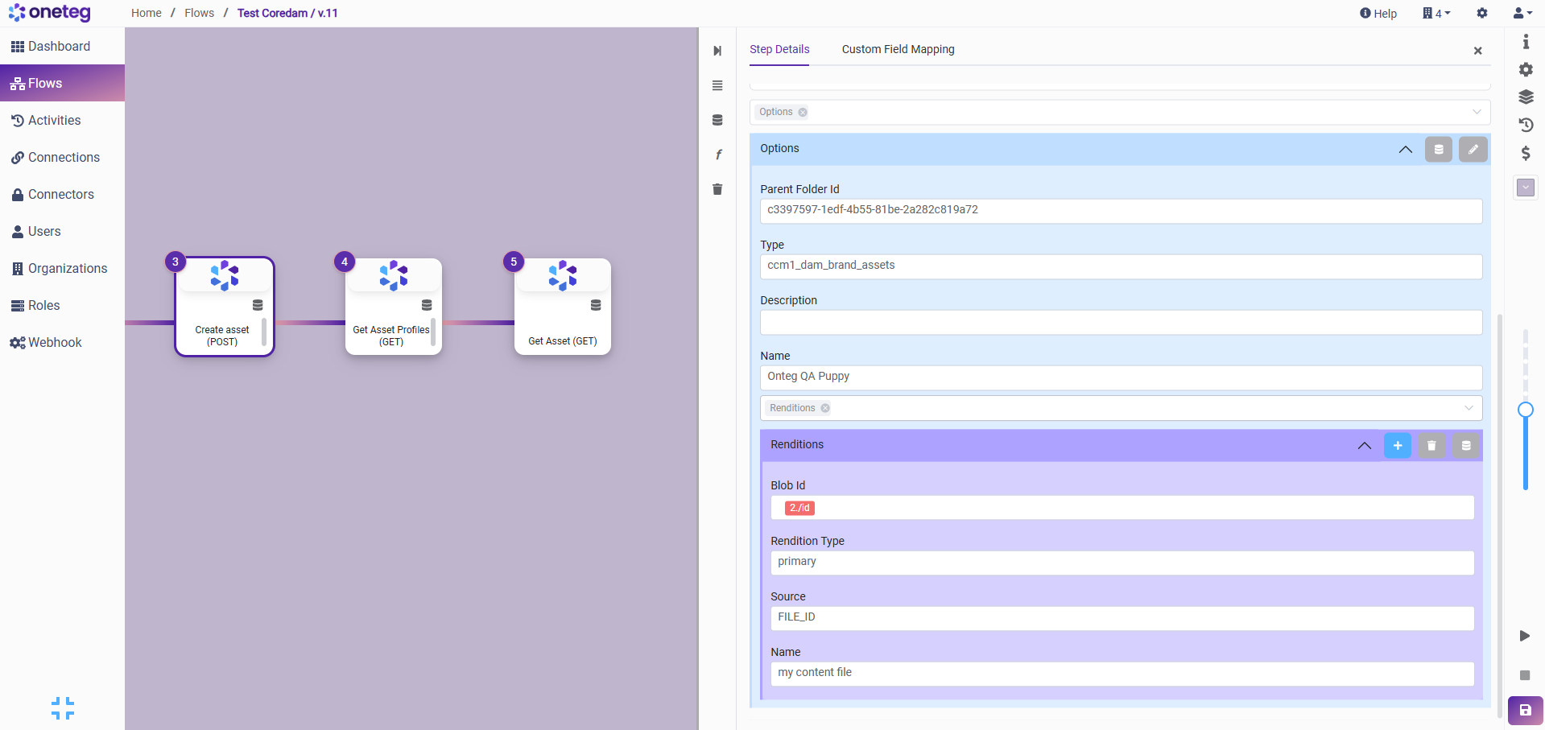This screenshot has height=730, width=1545.
Task: Click the pencil edit icon in Options header
Action: coord(1473,149)
